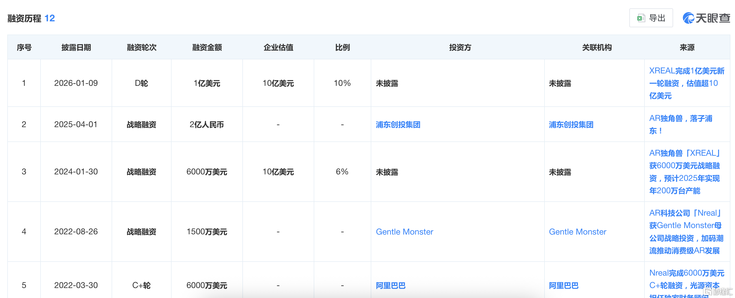Click the 比例 column header
The height and width of the screenshot is (298, 735).
[342, 47]
